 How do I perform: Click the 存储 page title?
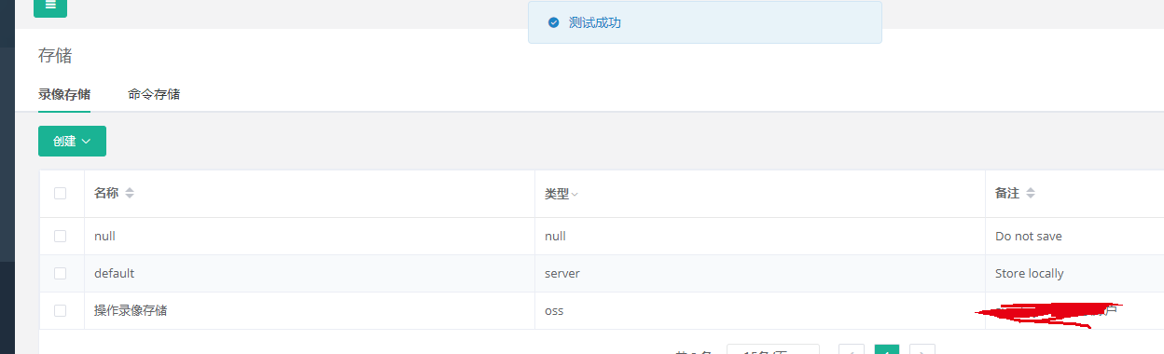click(x=55, y=55)
